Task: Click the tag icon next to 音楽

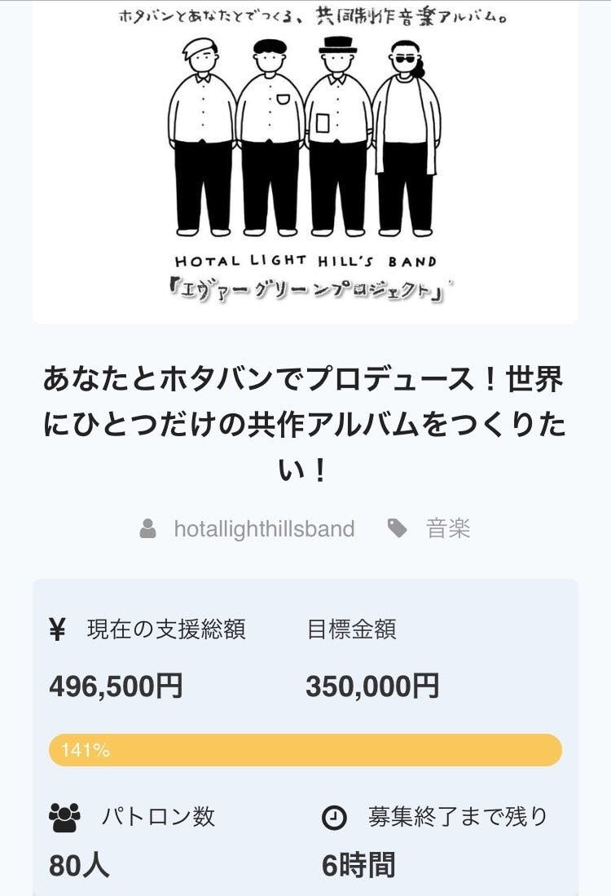Action: point(398,529)
